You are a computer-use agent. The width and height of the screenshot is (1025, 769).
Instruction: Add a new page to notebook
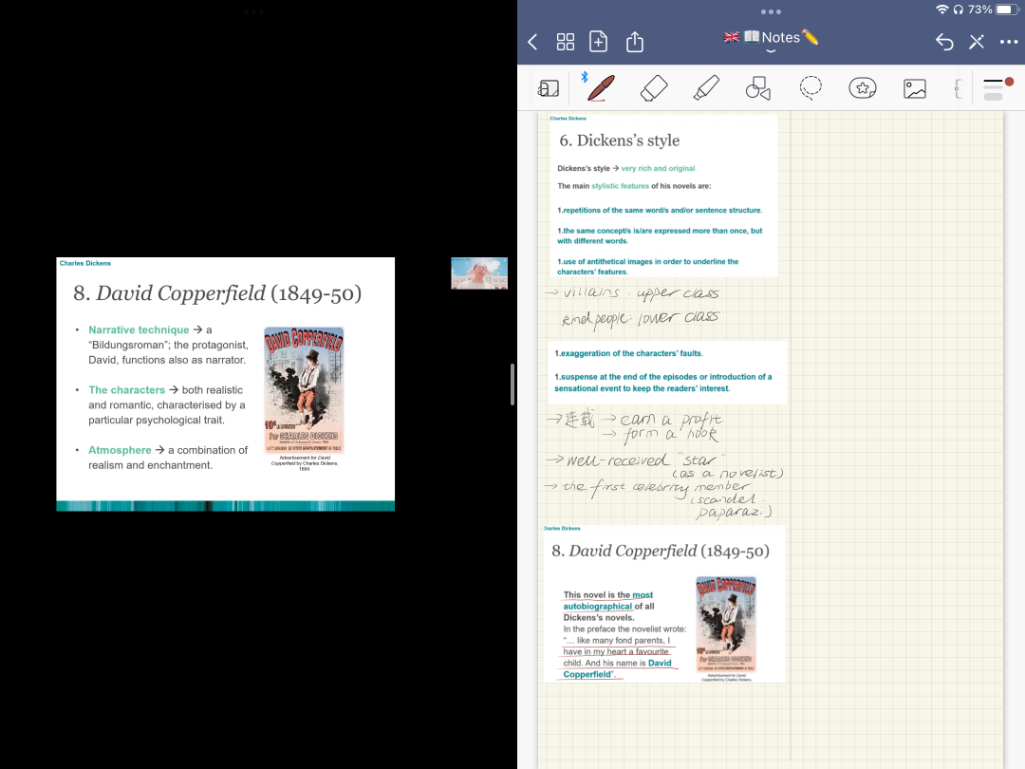599,42
